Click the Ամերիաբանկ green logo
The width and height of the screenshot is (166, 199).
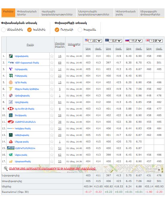[x=11, y=135]
